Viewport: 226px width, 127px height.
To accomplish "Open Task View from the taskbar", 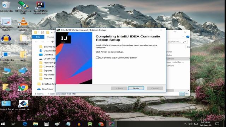I will (13, 124).
